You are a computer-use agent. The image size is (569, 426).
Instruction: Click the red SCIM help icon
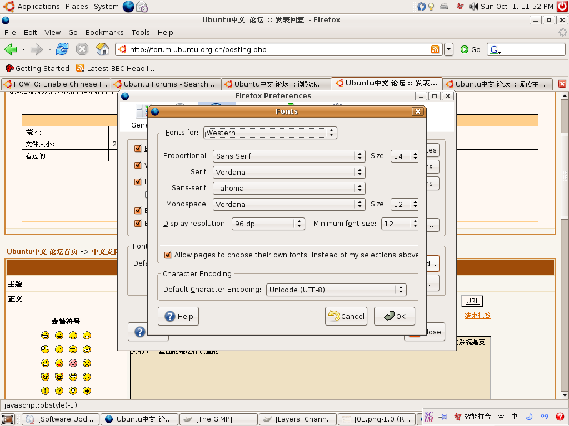[x=560, y=417]
